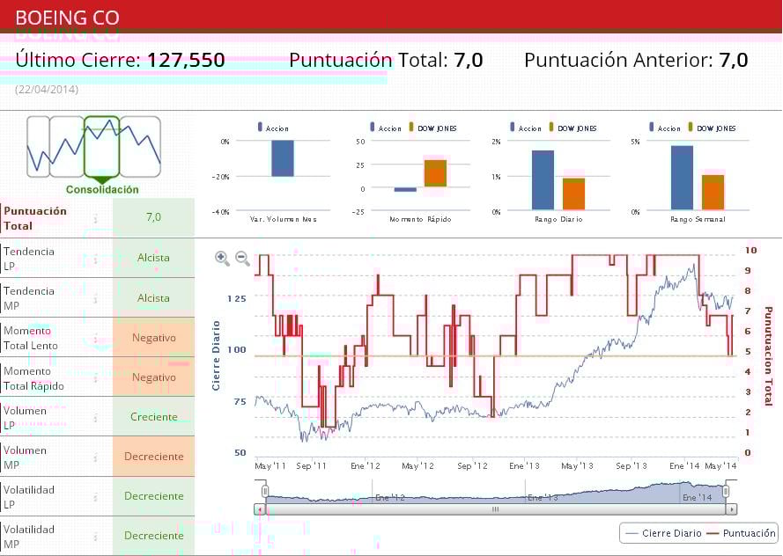This screenshot has height=556, width=783.
Task: Click the Volumen MP row label
Action: pyautogui.click(x=25, y=457)
